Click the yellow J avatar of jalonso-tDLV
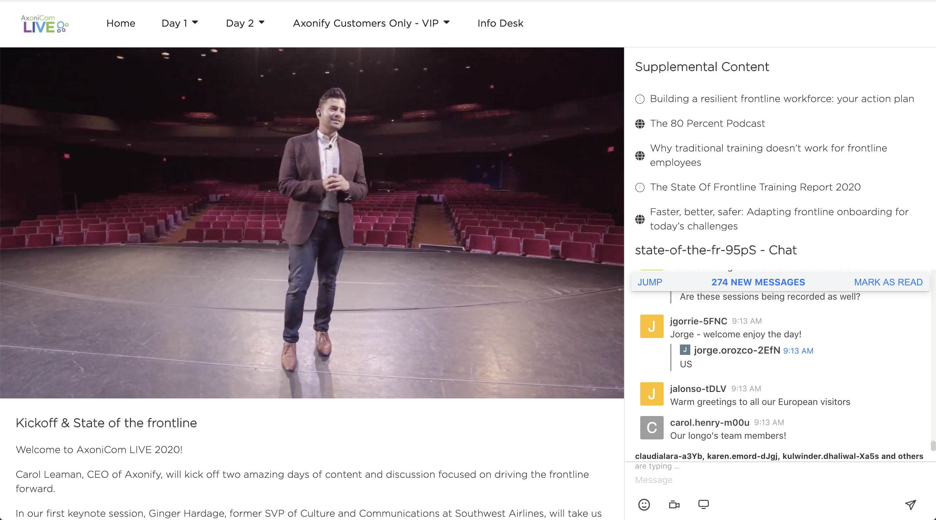 (652, 394)
